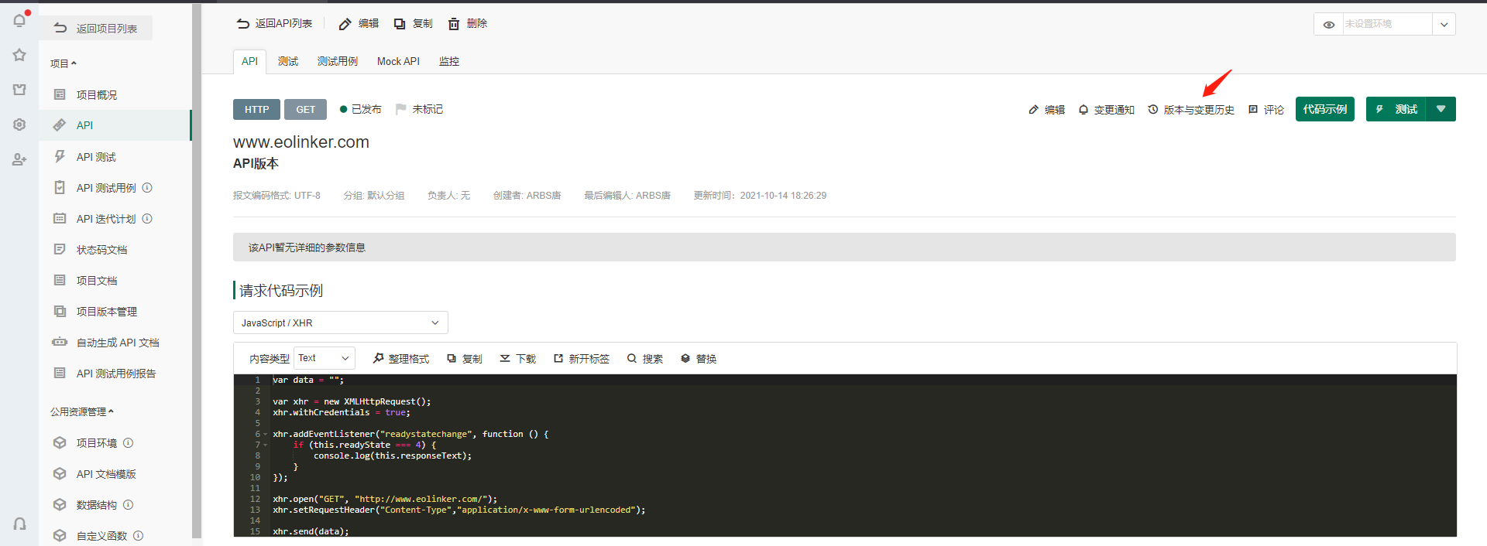Open the notifications bell icon
Screen dimensions: 1487x546
[19, 21]
